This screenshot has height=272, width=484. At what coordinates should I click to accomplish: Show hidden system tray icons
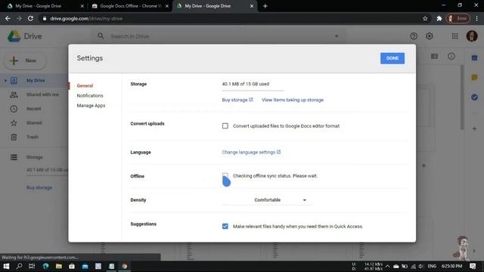(388, 266)
